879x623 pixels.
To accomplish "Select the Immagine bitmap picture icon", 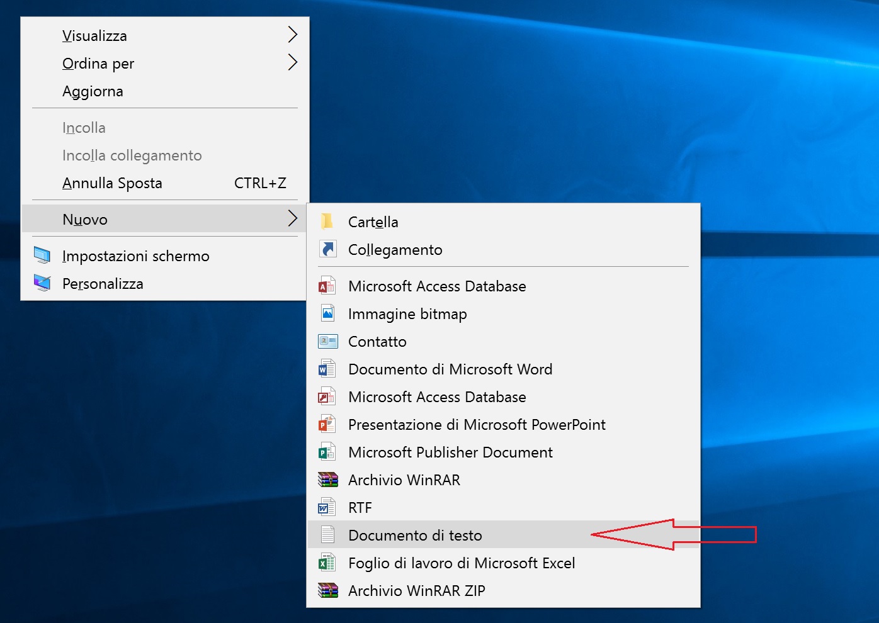I will point(327,313).
